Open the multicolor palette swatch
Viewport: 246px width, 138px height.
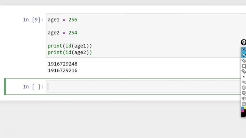[x=244, y=109]
